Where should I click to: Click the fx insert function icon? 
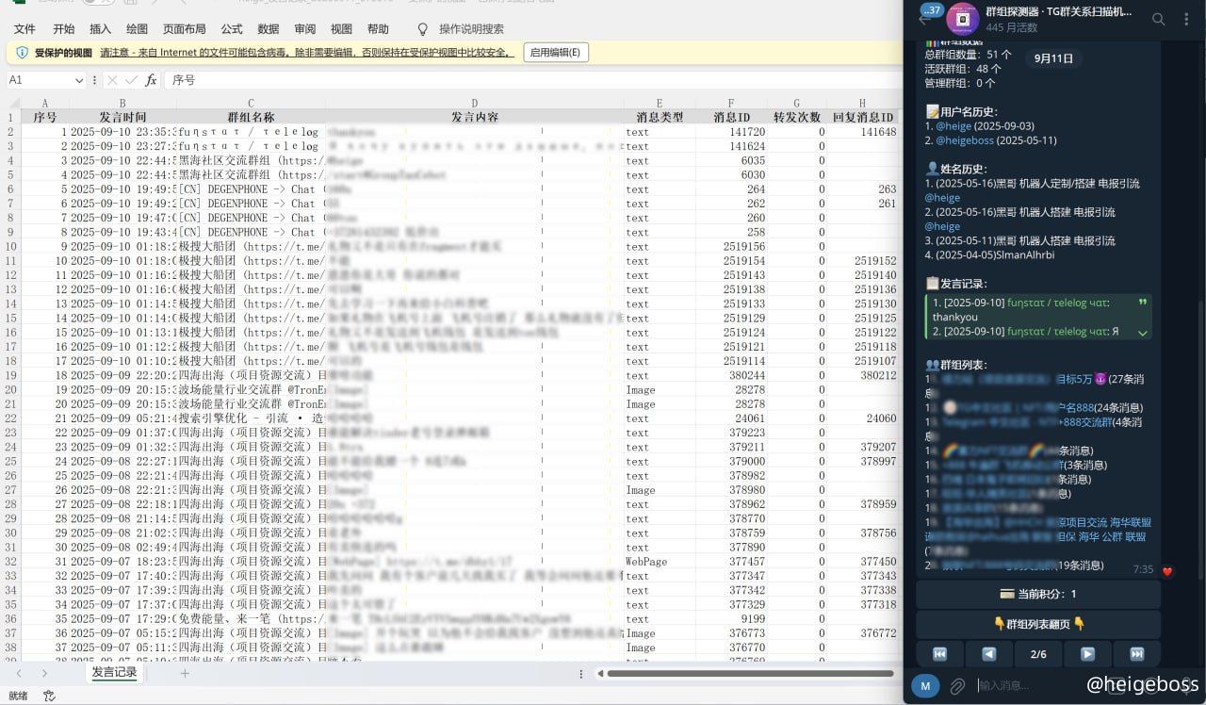coord(151,81)
